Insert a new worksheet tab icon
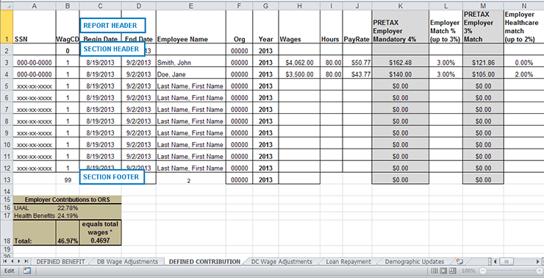The width and height of the screenshot is (544, 278). pos(460,261)
